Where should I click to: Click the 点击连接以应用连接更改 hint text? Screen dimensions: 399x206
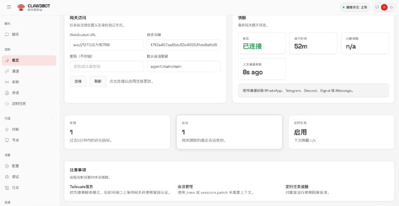[x=132, y=82]
